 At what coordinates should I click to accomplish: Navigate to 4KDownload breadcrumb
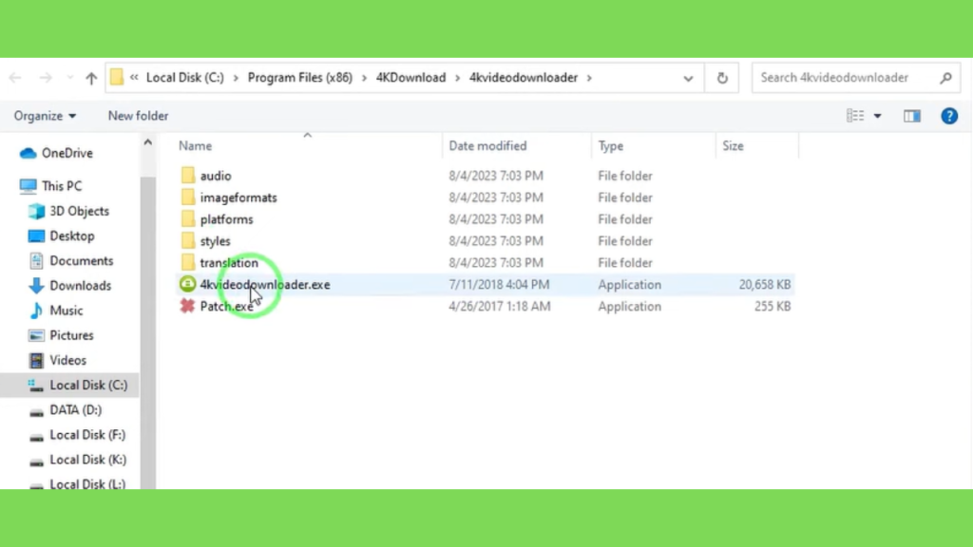[x=410, y=78]
